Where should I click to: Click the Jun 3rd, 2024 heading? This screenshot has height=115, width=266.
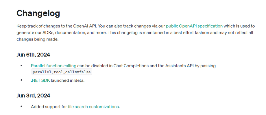tap(33, 96)
